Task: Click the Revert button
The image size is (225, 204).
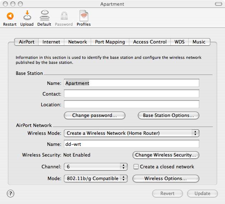Action: pyautogui.click(x=167, y=194)
